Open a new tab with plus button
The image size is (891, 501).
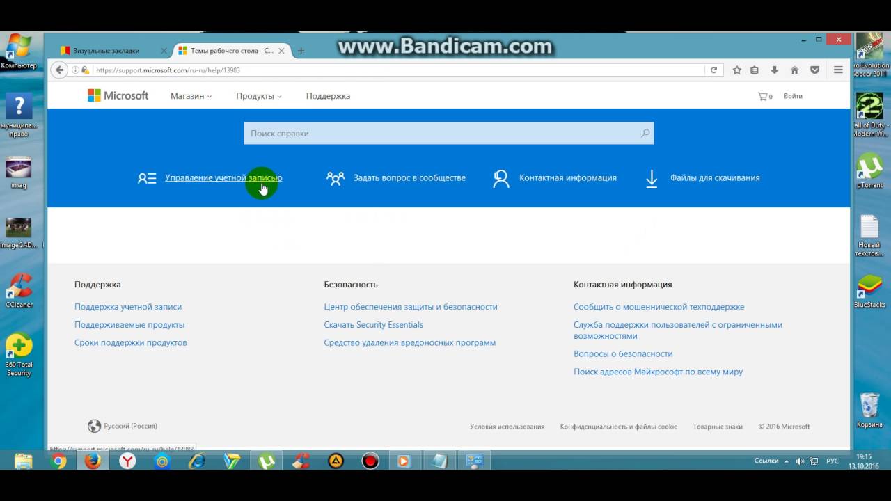click(301, 51)
